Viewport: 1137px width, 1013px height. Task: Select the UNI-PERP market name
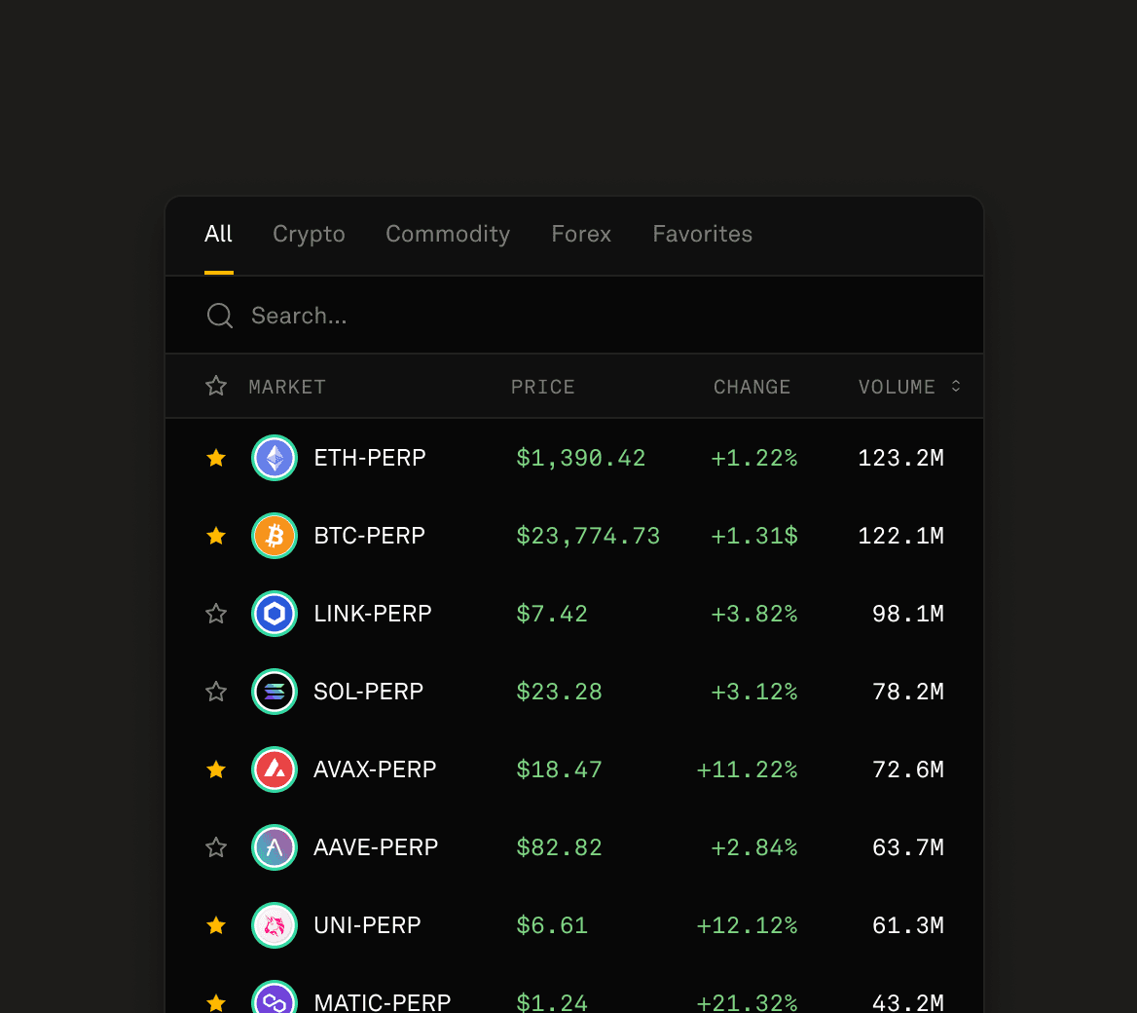[x=367, y=925]
